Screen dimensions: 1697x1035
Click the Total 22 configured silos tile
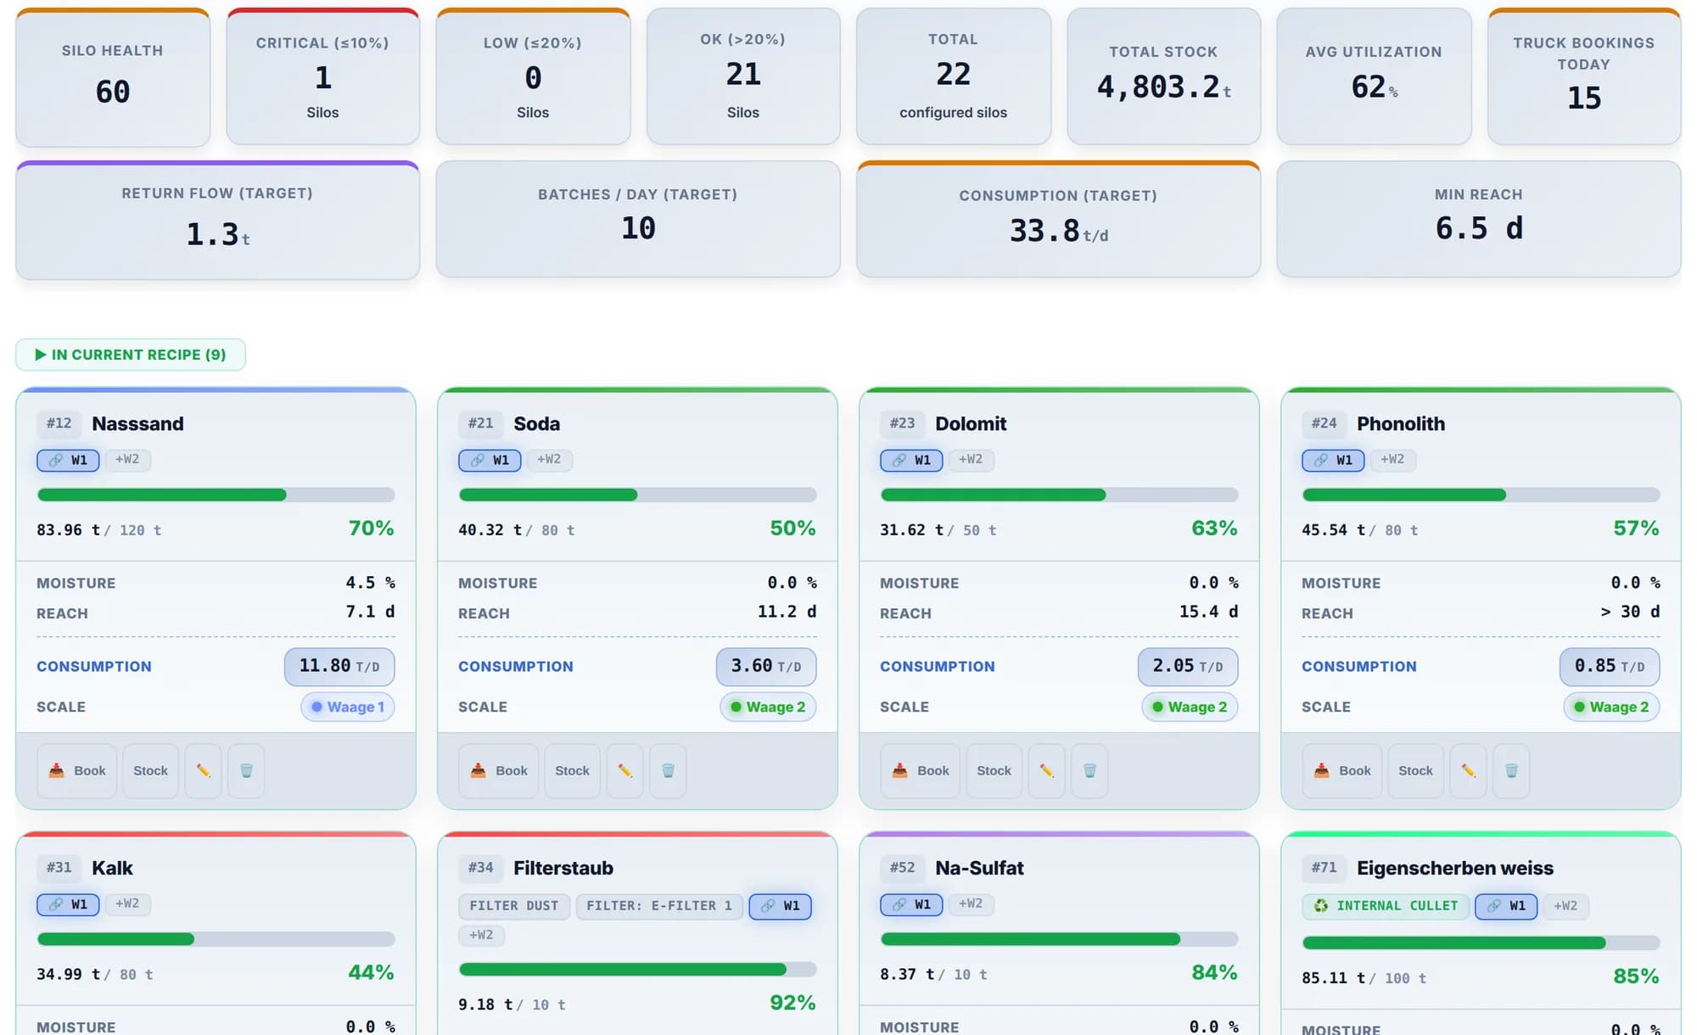pos(954,76)
